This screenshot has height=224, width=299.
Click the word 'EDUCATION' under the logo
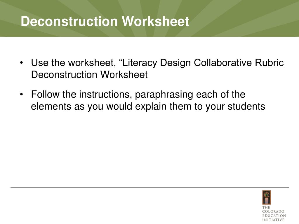(x=274, y=216)
